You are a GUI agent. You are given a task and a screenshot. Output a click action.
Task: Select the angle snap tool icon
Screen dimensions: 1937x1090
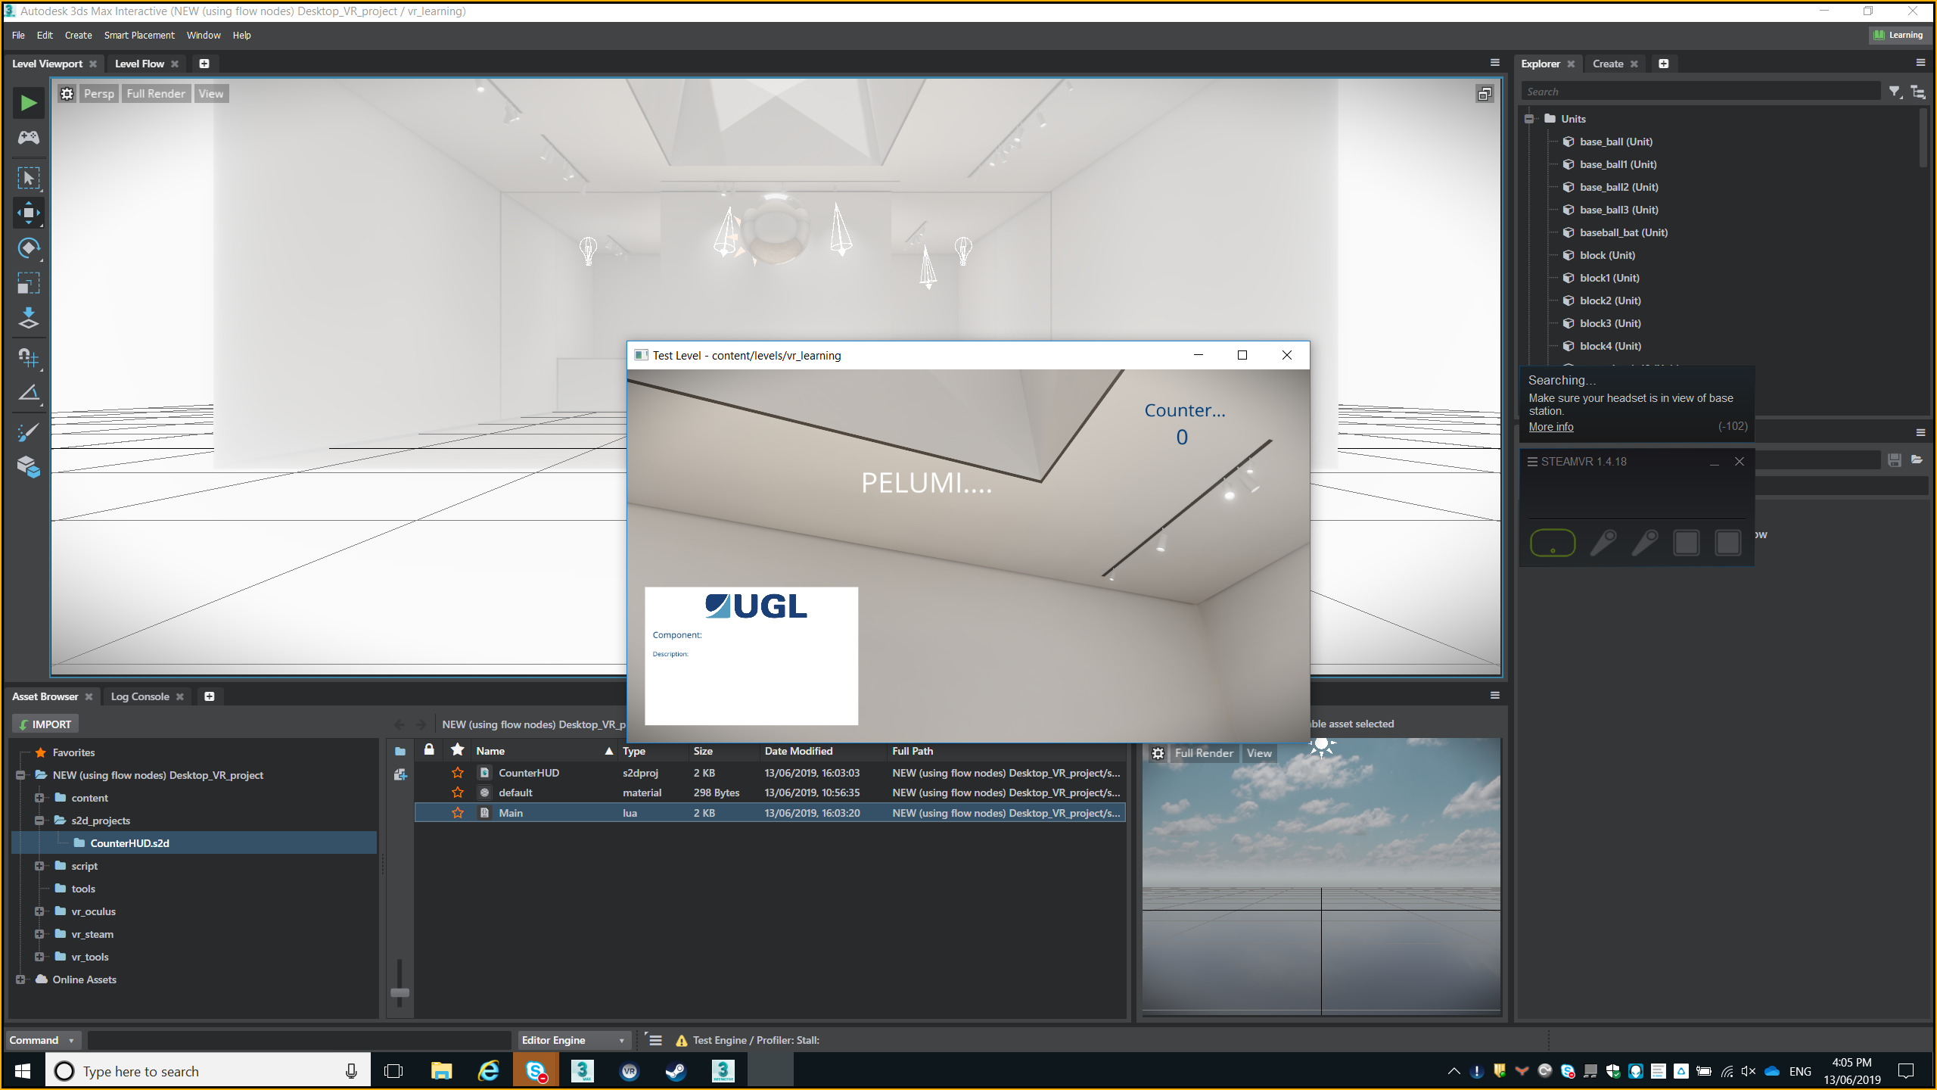[28, 393]
